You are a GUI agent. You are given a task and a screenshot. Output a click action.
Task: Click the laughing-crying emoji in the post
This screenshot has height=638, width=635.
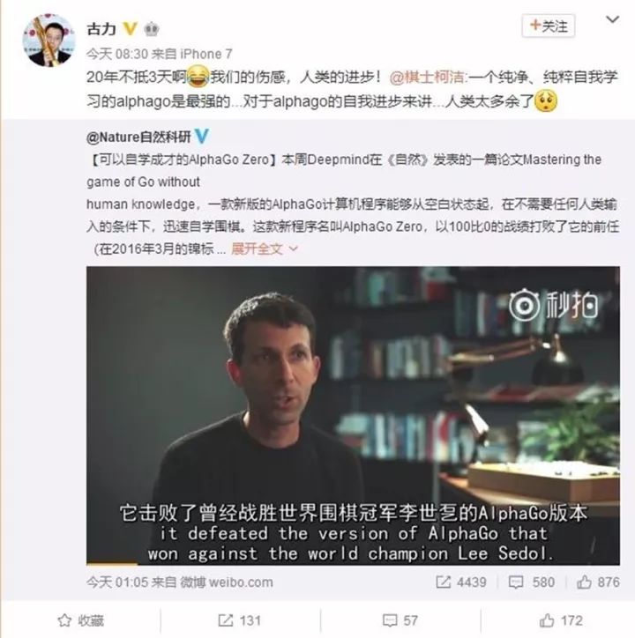pos(198,78)
